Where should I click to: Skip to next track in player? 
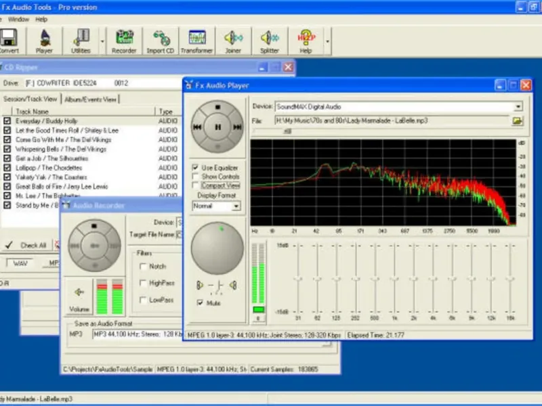coord(238,127)
